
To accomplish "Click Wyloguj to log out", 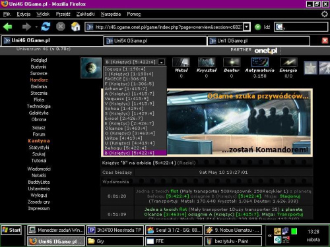I will pos(39,195).
